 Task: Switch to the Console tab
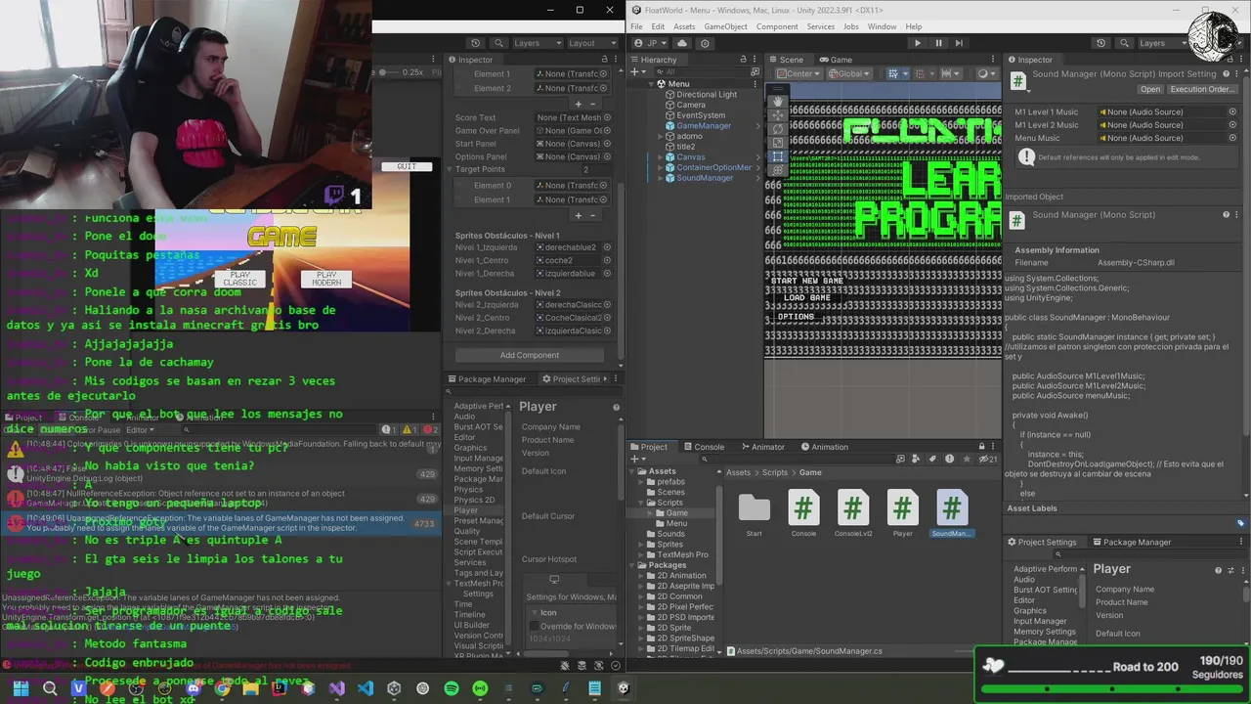click(703, 447)
